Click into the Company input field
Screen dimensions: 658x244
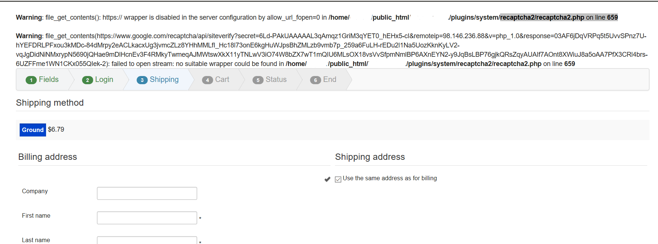[x=147, y=193]
